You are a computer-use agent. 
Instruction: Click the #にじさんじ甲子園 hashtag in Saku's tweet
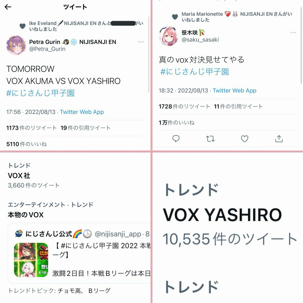(x=195, y=72)
